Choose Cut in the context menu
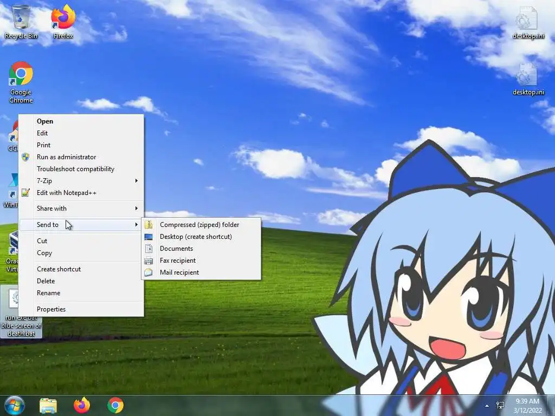Viewport: 555px width, 416px height. pyautogui.click(x=81, y=241)
